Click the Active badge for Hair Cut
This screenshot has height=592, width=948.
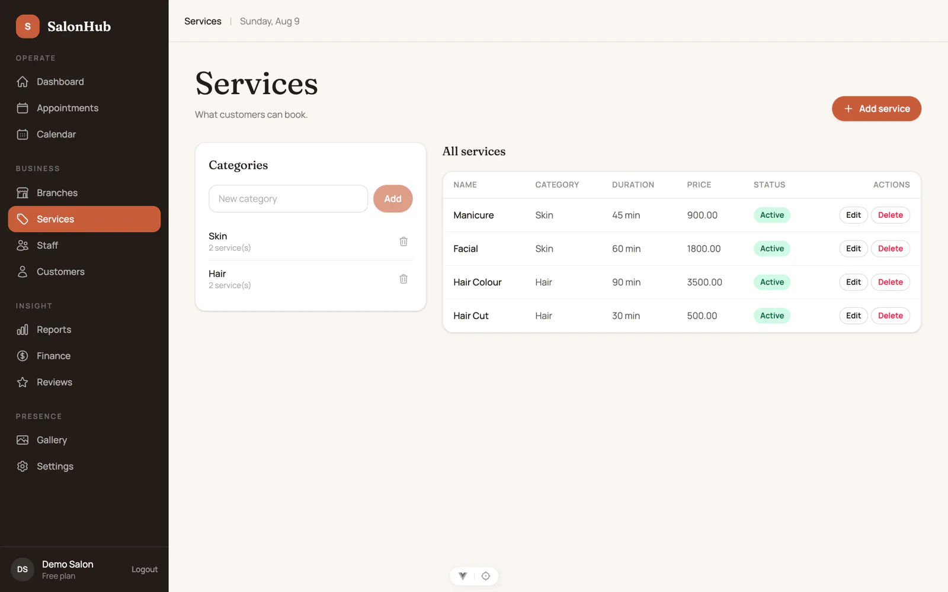[x=772, y=316]
